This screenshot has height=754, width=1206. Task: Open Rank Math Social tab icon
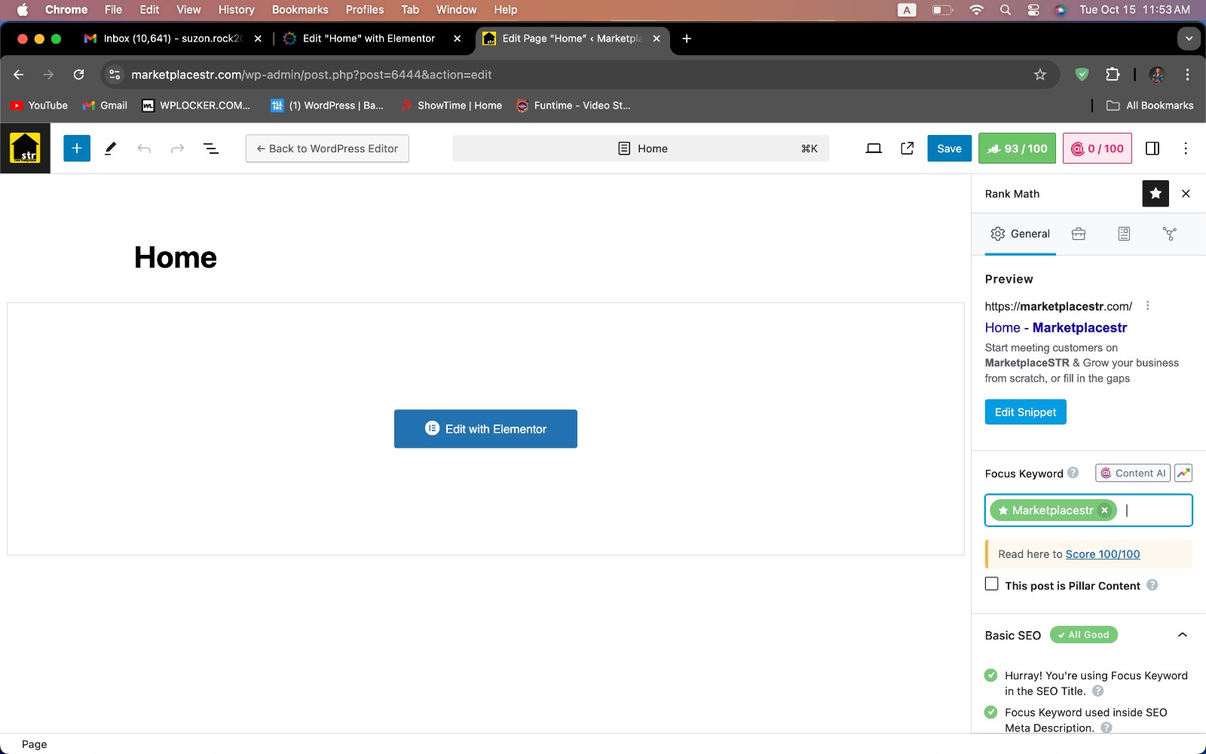(x=1169, y=234)
